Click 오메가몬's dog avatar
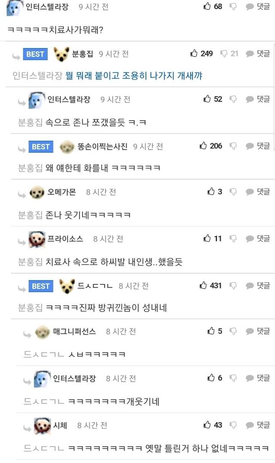Image resolution: width=275 pixels, height=463 pixels. [37, 192]
